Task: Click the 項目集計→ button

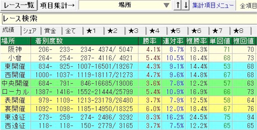Action: (x=57, y=5)
